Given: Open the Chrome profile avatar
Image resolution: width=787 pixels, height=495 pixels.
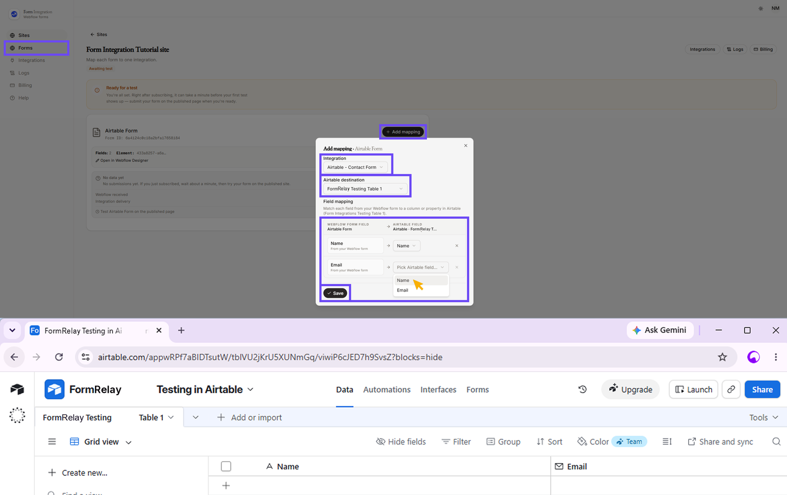Looking at the screenshot, I should (754, 357).
